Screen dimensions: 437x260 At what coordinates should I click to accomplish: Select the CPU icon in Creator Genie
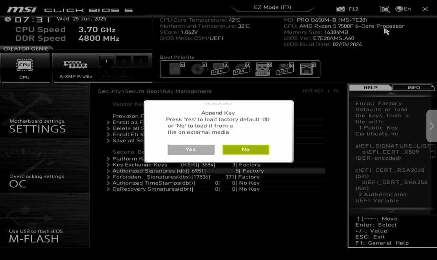(x=25, y=67)
